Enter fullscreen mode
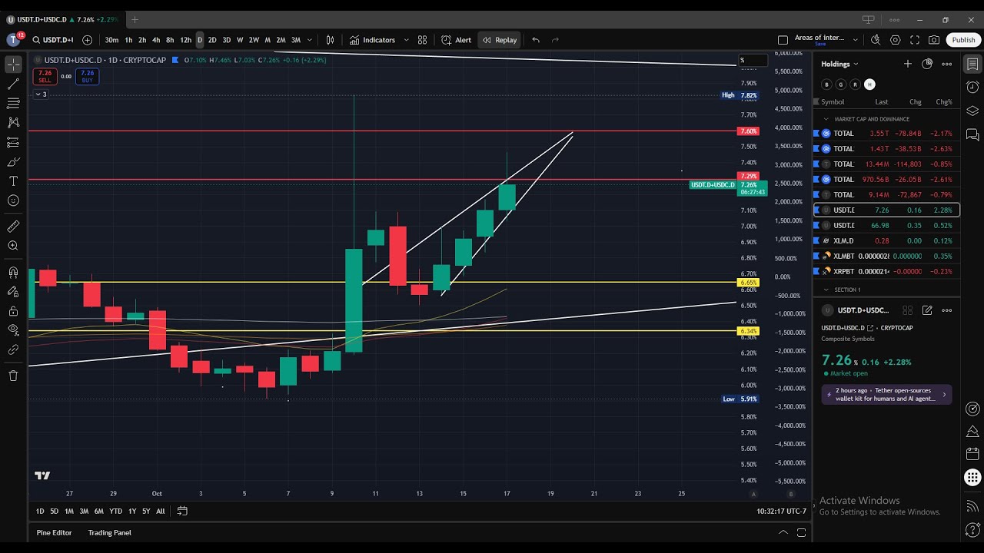Image resolution: width=984 pixels, height=553 pixels. (x=914, y=40)
